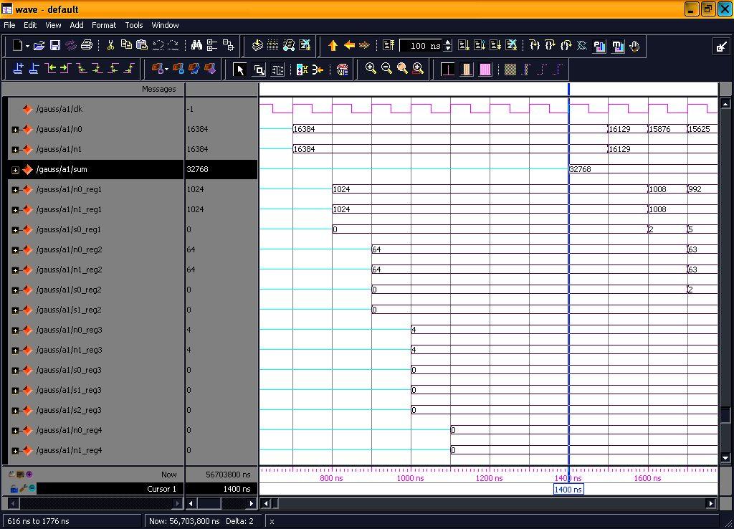Screen dimensions: 734x529
Task: Click the 100 ns run length field
Action: (421, 46)
